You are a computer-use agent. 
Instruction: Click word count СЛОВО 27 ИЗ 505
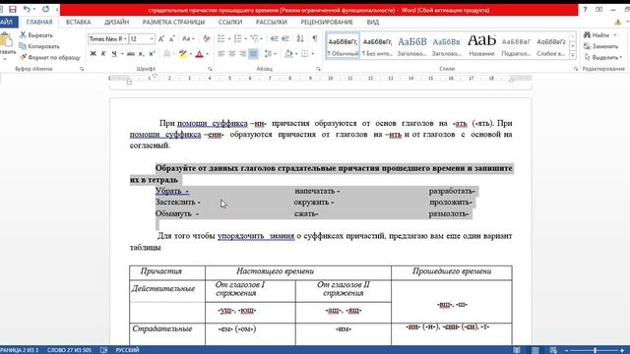tap(69, 350)
